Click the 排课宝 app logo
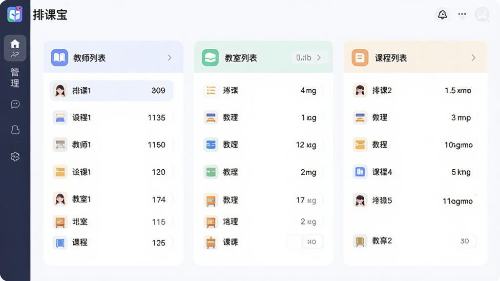 click(x=15, y=14)
